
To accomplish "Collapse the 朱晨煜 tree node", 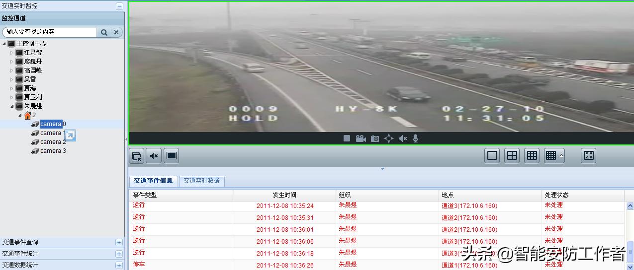I will point(12,106).
